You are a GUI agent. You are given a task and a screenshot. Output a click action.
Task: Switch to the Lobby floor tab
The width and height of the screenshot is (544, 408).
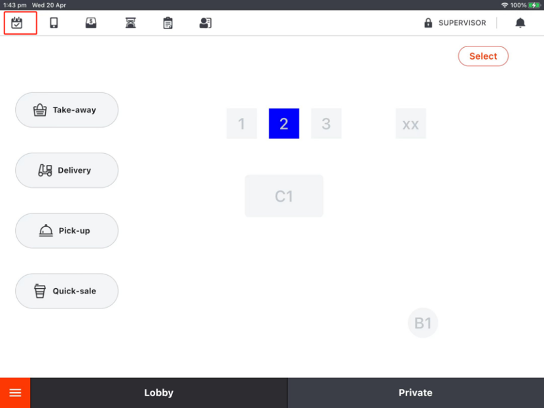158,393
